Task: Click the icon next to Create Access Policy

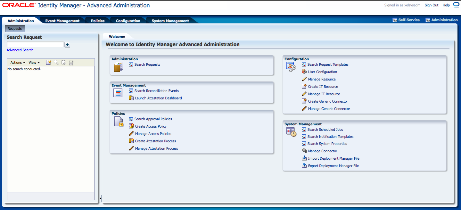Action: point(131,126)
